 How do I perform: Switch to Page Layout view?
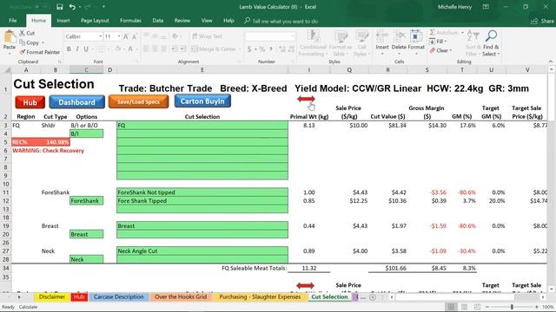464,307
